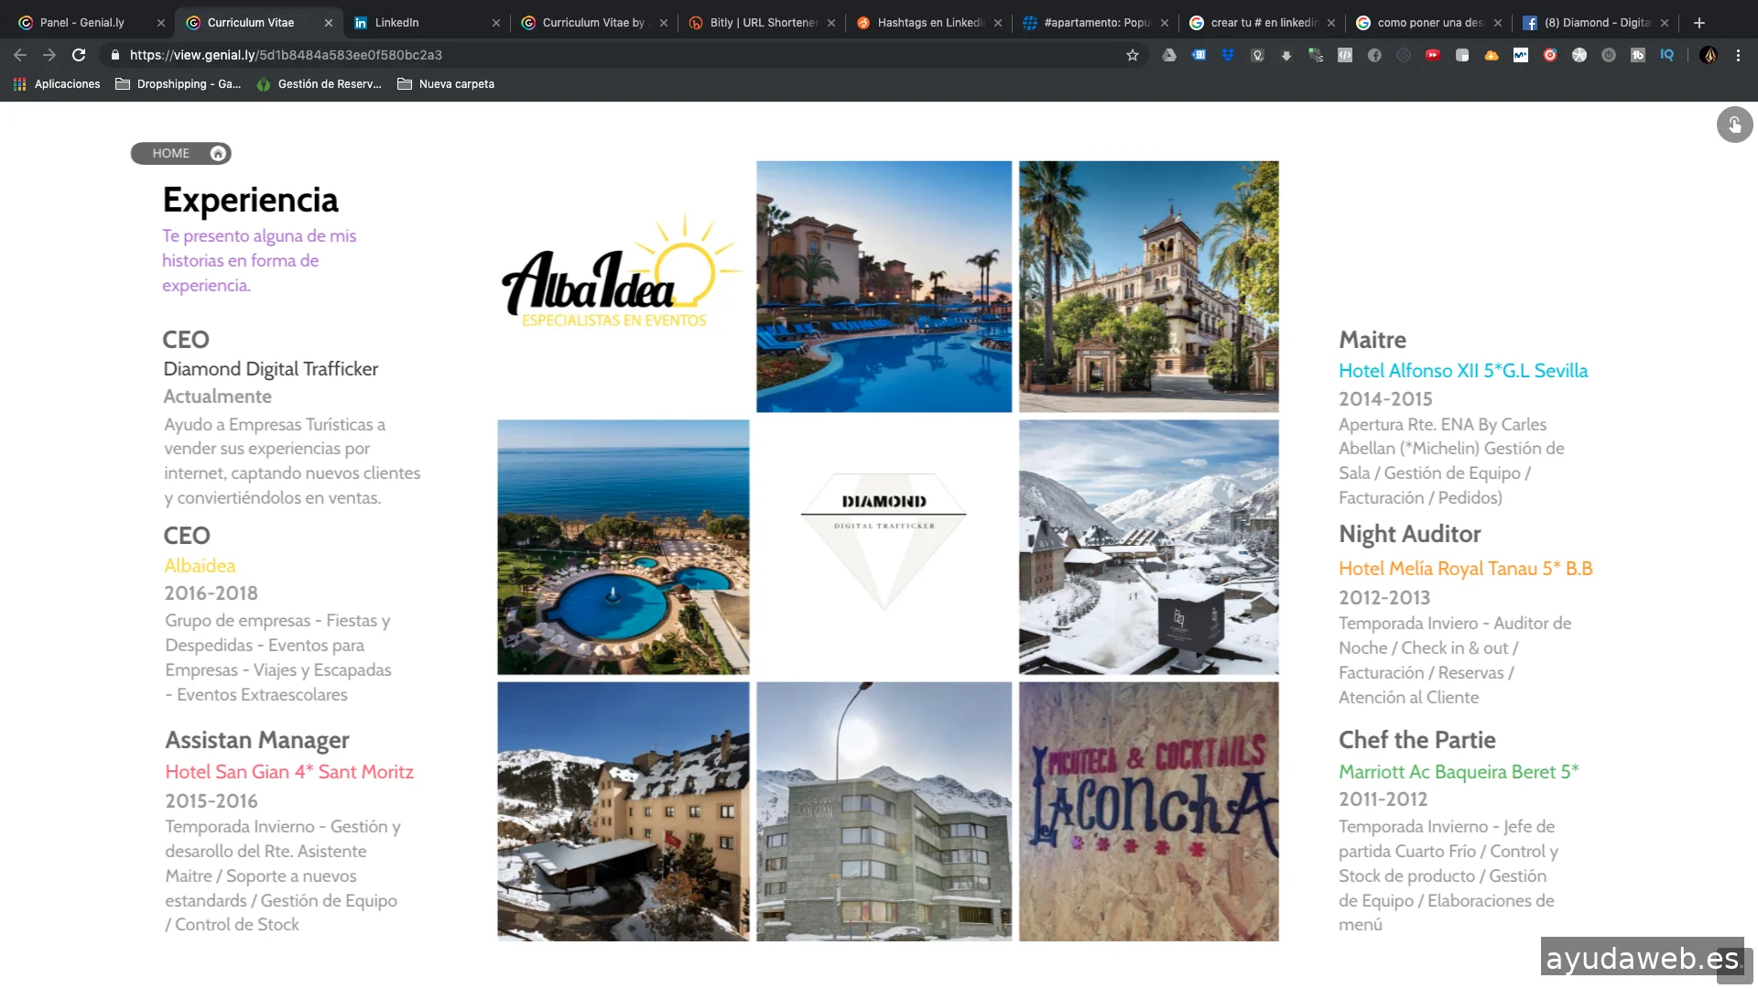The image size is (1758, 989).
Task: Open the Chrome profile avatar
Action: [1708, 55]
